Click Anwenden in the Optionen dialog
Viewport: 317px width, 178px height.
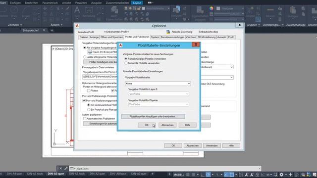pyautogui.click(x=211, y=145)
